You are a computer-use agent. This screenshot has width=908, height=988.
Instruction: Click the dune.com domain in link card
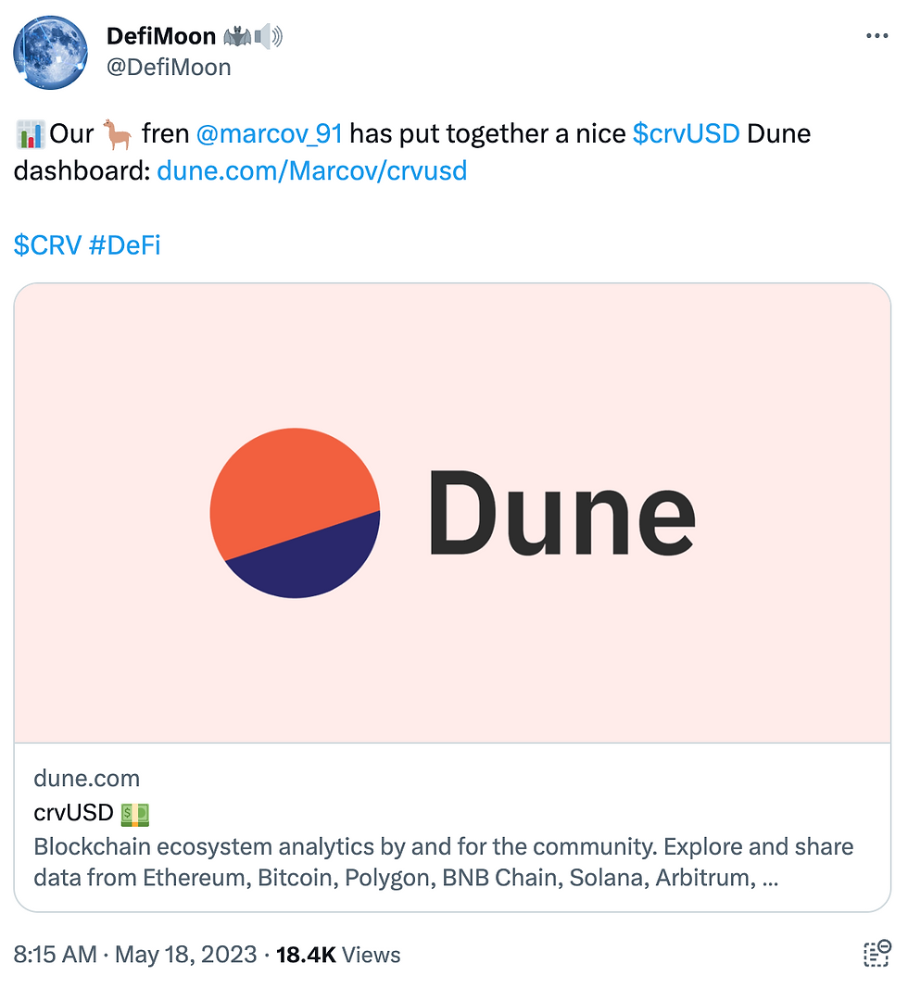pyautogui.click(x=86, y=778)
